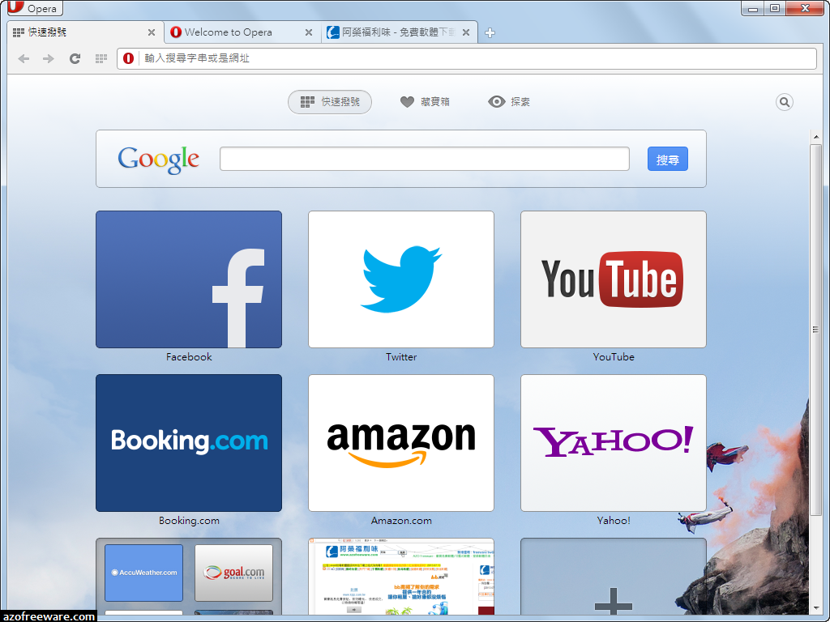The width and height of the screenshot is (830, 622).
Task: Open the Amazon.com speed dial tile
Action: pyautogui.click(x=401, y=443)
